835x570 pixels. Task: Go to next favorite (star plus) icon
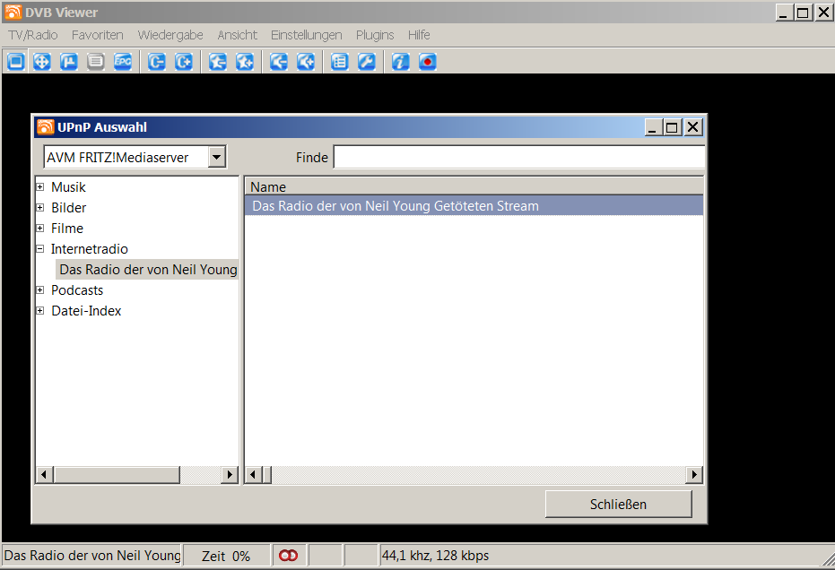245,62
